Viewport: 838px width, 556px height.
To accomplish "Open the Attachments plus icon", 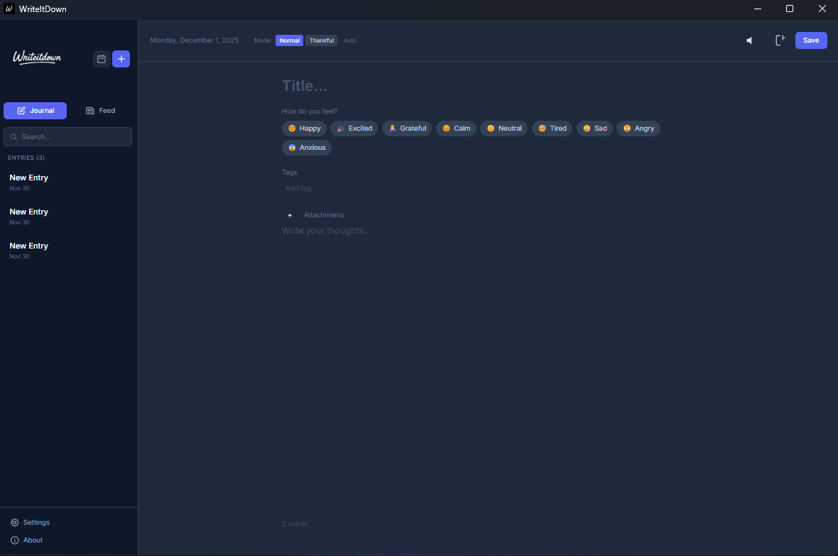I will [x=290, y=214].
